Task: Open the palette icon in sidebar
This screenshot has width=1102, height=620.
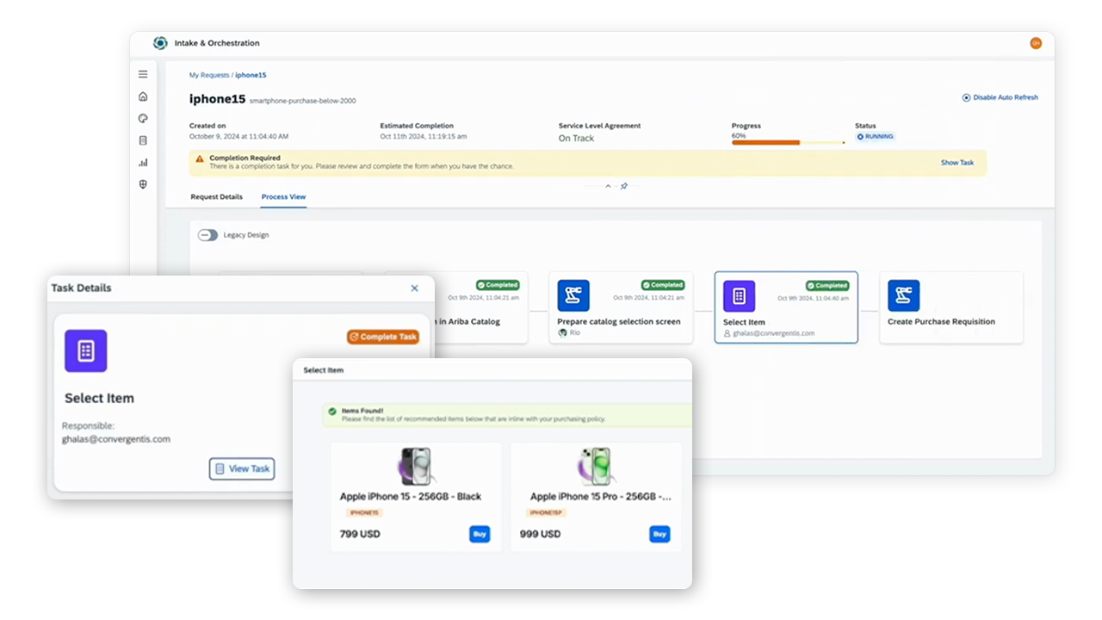Action: click(143, 118)
